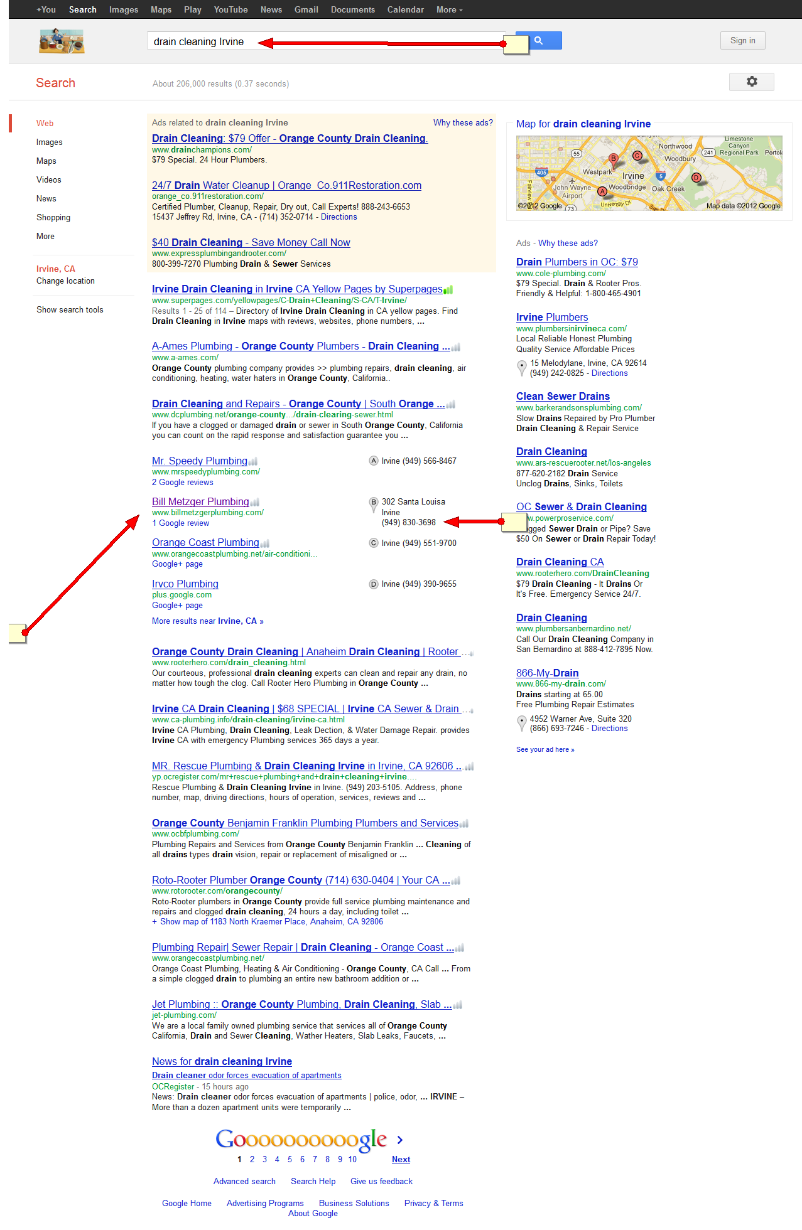Expand Show search tools

point(70,310)
